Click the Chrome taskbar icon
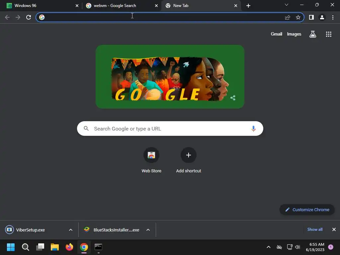The image size is (340, 255). click(x=84, y=247)
